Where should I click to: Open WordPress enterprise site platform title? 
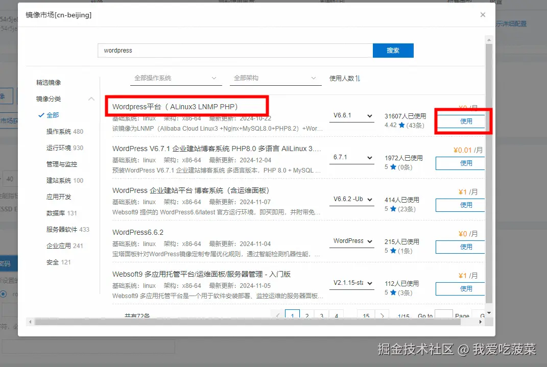tap(191, 190)
